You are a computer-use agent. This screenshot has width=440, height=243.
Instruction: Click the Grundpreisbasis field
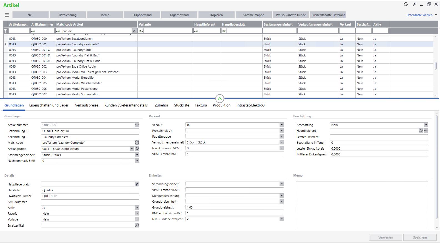click(x=235, y=207)
